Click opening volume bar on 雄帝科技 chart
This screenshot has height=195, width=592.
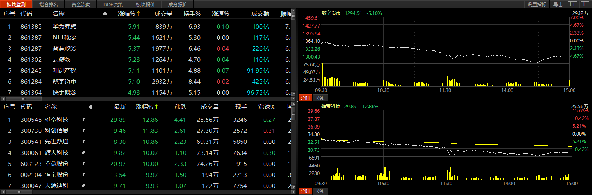[323, 168]
